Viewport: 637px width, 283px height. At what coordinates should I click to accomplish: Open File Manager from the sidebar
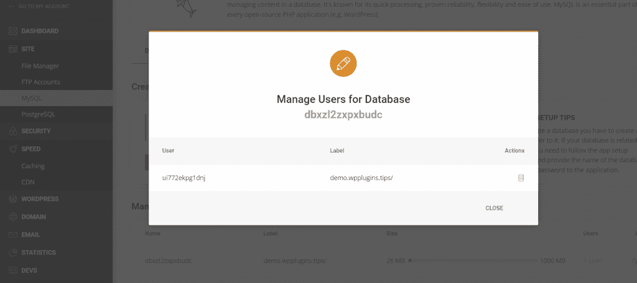(x=40, y=66)
